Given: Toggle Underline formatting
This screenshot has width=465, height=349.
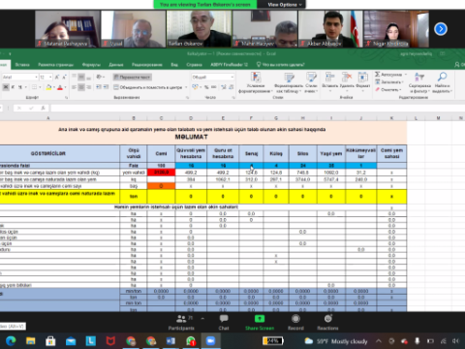Looking at the screenshot, I should pyautogui.click(x=20, y=87).
